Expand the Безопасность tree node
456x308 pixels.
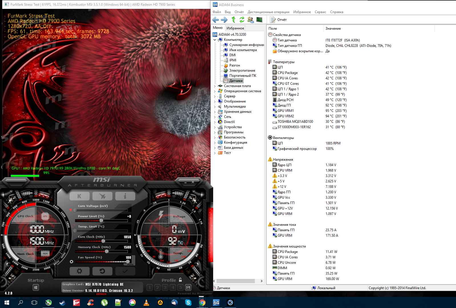click(215, 137)
